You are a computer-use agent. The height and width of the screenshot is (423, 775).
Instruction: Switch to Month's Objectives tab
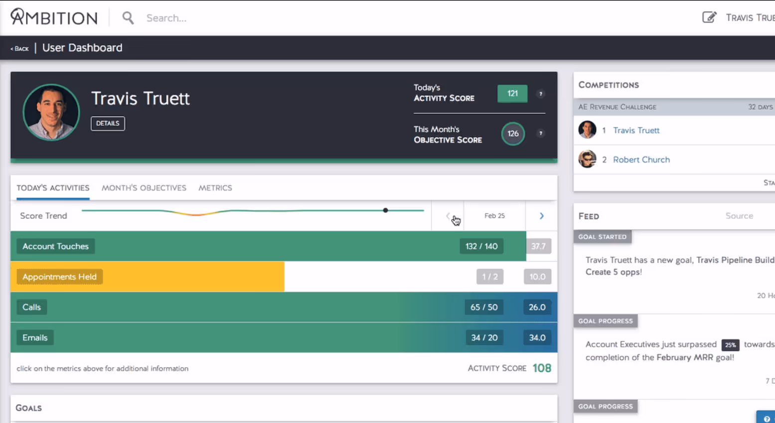point(144,188)
